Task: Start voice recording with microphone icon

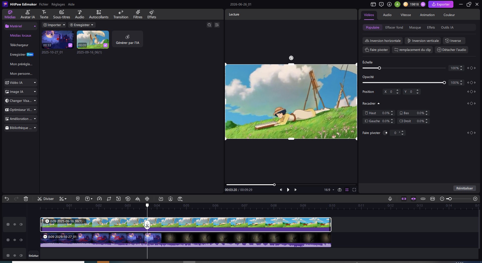Action: 390,199
